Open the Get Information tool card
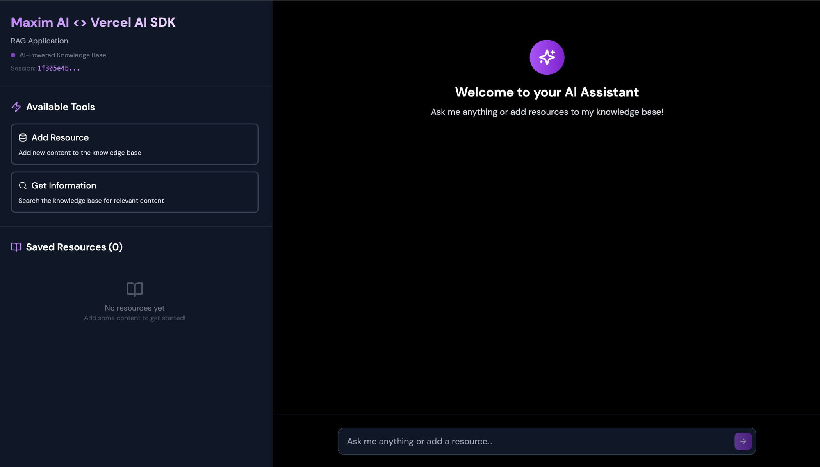The image size is (820, 467). pos(134,192)
